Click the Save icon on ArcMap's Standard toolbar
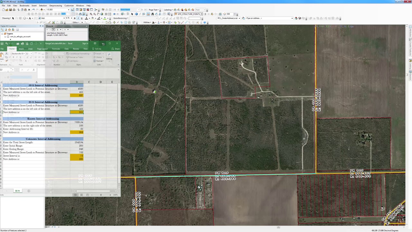The width and height of the screenshot is (412, 232). 10,10
